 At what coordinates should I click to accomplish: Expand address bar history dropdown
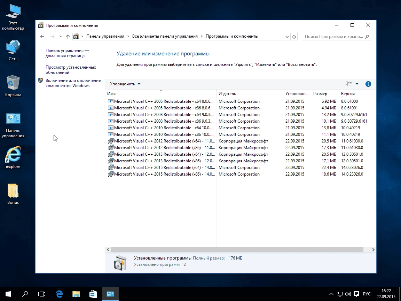[287, 37]
